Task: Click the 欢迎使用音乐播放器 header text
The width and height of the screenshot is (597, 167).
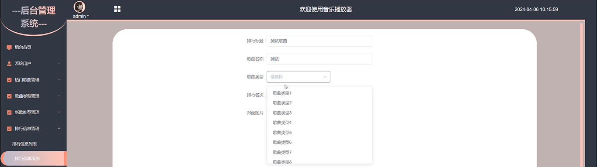Action: [x=326, y=9]
